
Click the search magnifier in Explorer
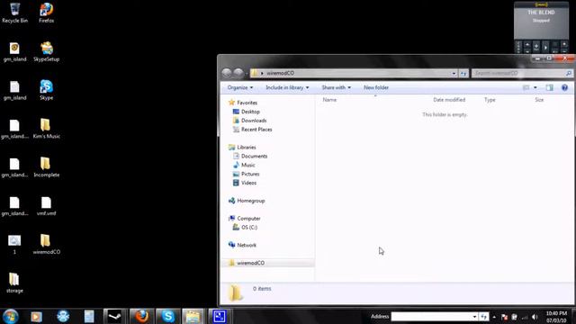pyautogui.click(x=569, y=73)
